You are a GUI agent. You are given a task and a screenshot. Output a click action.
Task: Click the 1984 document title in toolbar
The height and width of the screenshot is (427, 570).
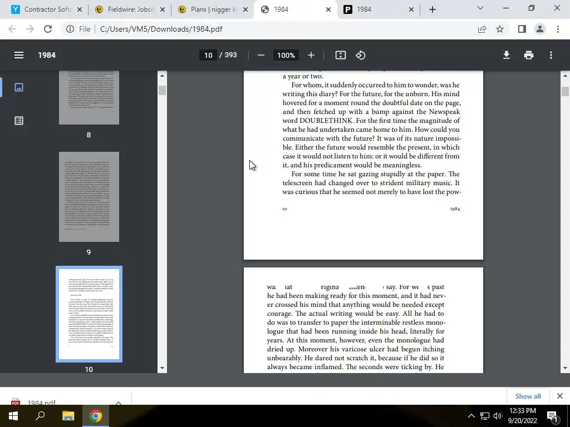[47, 55]
